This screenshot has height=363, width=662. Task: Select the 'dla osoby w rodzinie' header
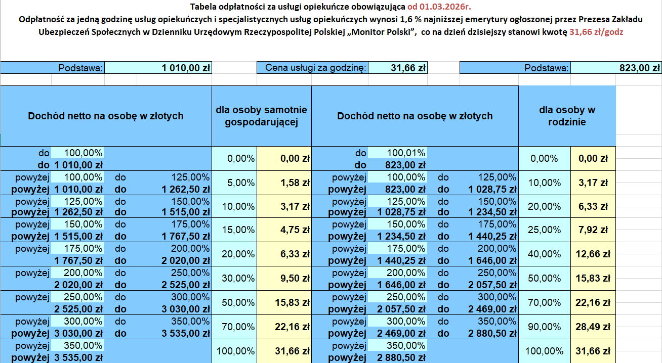pos(567,116)
